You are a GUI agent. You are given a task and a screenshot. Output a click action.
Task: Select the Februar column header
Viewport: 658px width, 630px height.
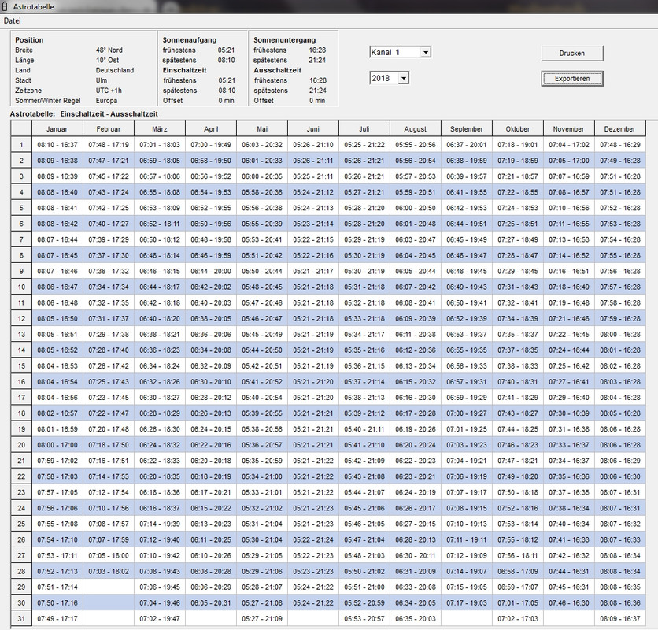click(109, 129)
